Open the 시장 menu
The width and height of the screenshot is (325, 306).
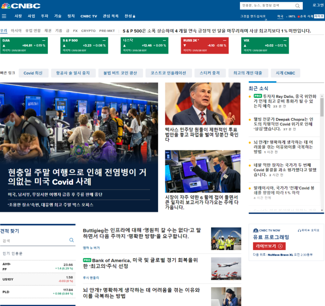click(18, 16)
